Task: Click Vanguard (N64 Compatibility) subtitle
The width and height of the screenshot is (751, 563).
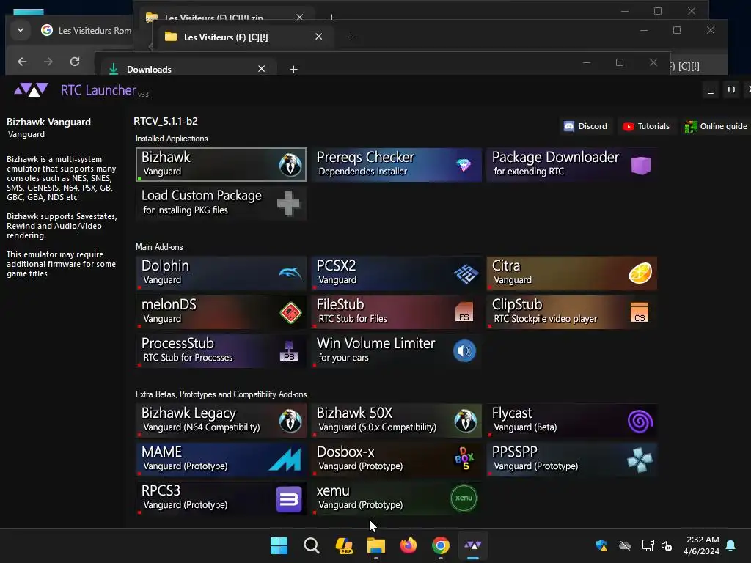Action: tap(201, 427)
